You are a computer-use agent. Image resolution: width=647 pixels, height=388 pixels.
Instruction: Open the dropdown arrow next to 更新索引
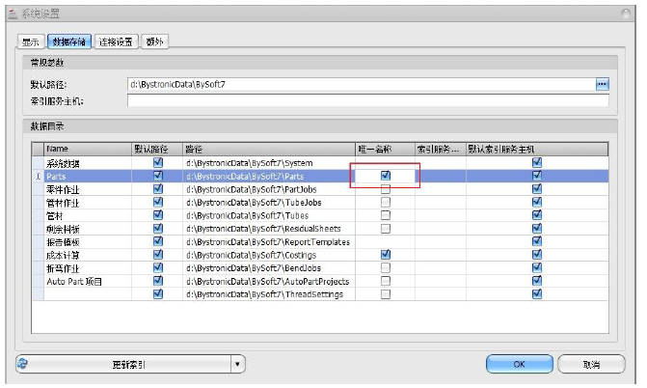point(237,364)
